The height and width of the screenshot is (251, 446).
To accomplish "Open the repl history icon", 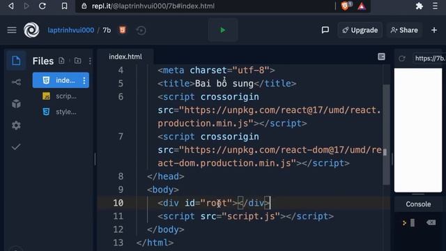I will [x=141, y=30].
